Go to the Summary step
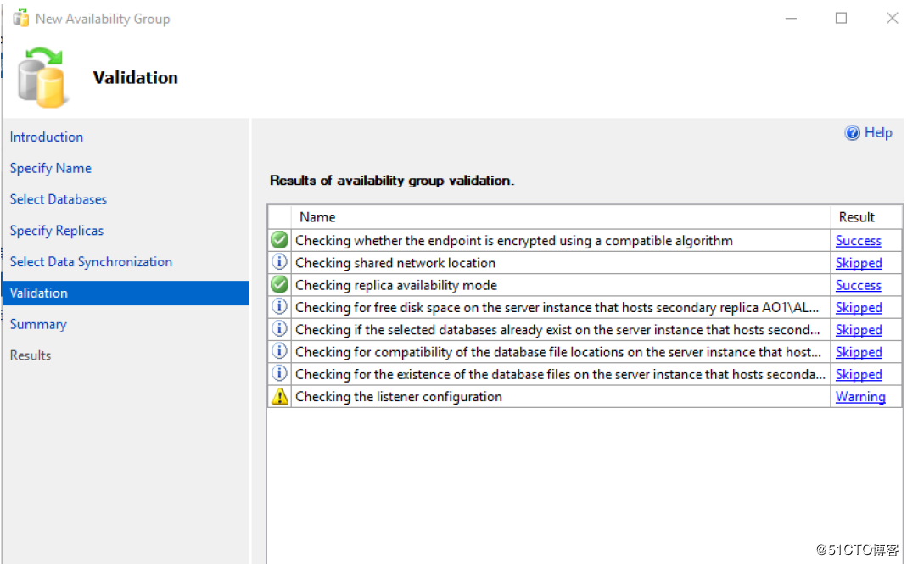The height and width of the screenshot is (564, 907). pyautogui.click(x=38, y=325)
